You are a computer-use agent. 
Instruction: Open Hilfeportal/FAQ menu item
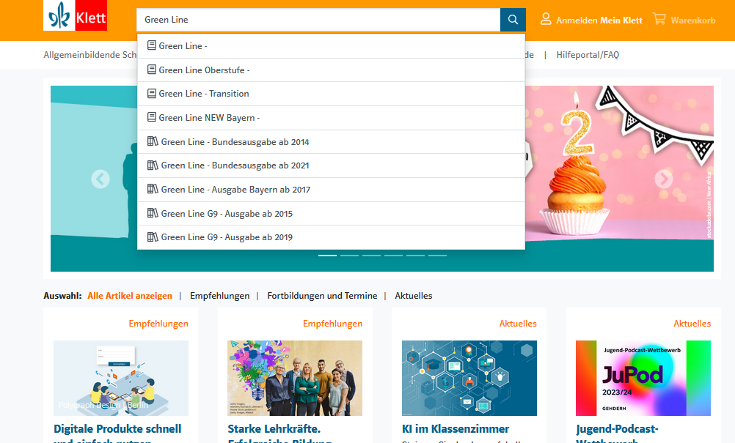(588, 55)
